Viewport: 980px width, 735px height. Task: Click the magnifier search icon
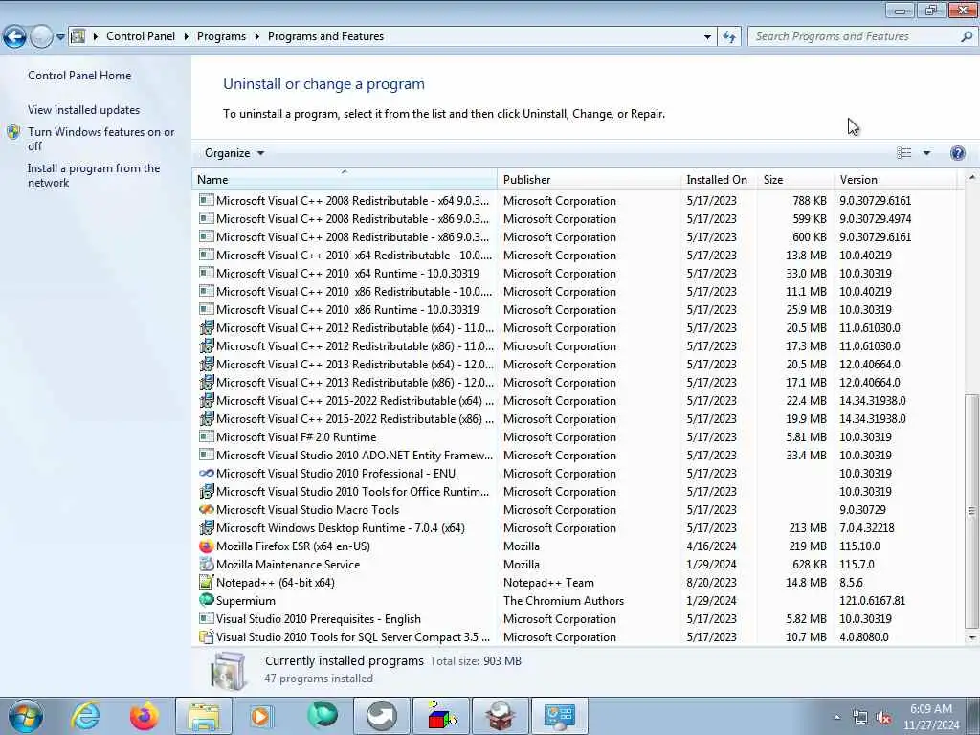[x=967, y=36]
